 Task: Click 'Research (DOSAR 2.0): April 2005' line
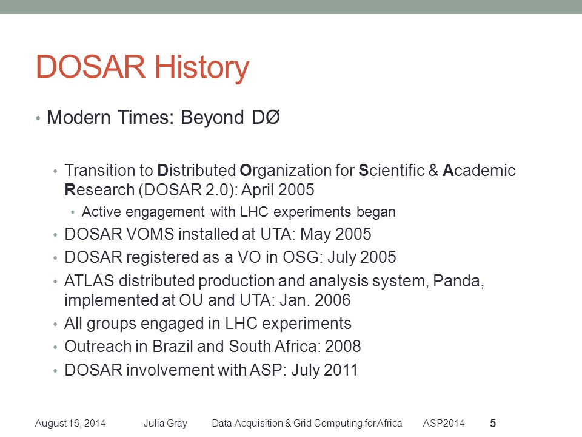189,190
